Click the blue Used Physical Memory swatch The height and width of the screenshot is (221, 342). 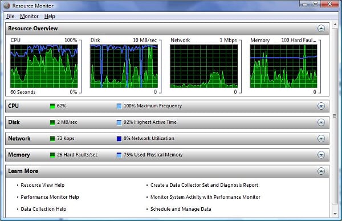pyautogui.click(x=119, y=155)
